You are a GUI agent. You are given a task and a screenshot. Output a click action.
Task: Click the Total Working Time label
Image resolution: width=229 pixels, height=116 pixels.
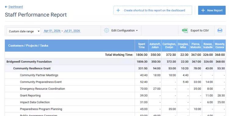click(119, 55)
